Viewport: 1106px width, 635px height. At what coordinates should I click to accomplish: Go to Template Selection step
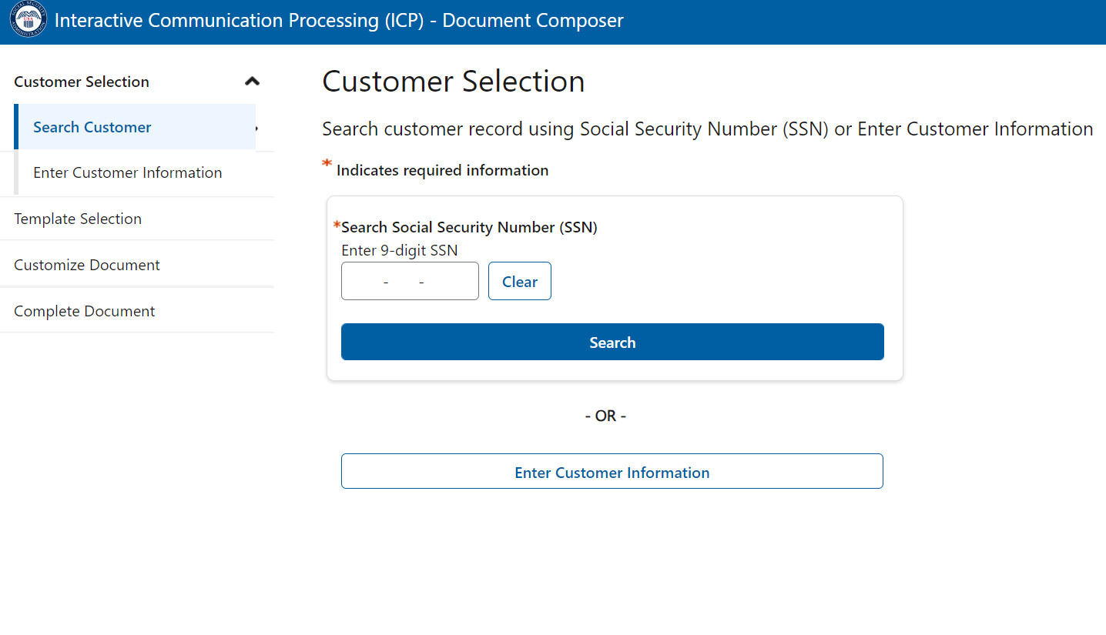coord(78,219)
